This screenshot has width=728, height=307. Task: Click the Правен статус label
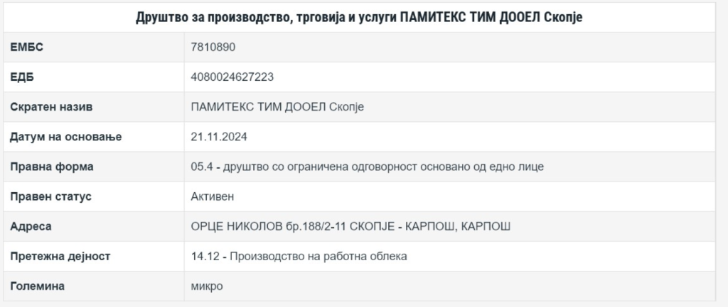(51, 196)
